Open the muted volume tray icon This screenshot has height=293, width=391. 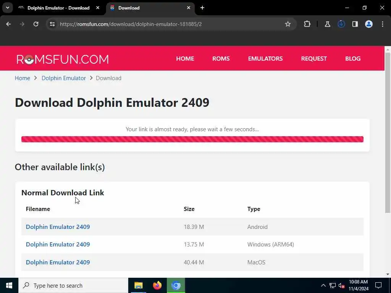pyautogui.click(x=341, y=285)
